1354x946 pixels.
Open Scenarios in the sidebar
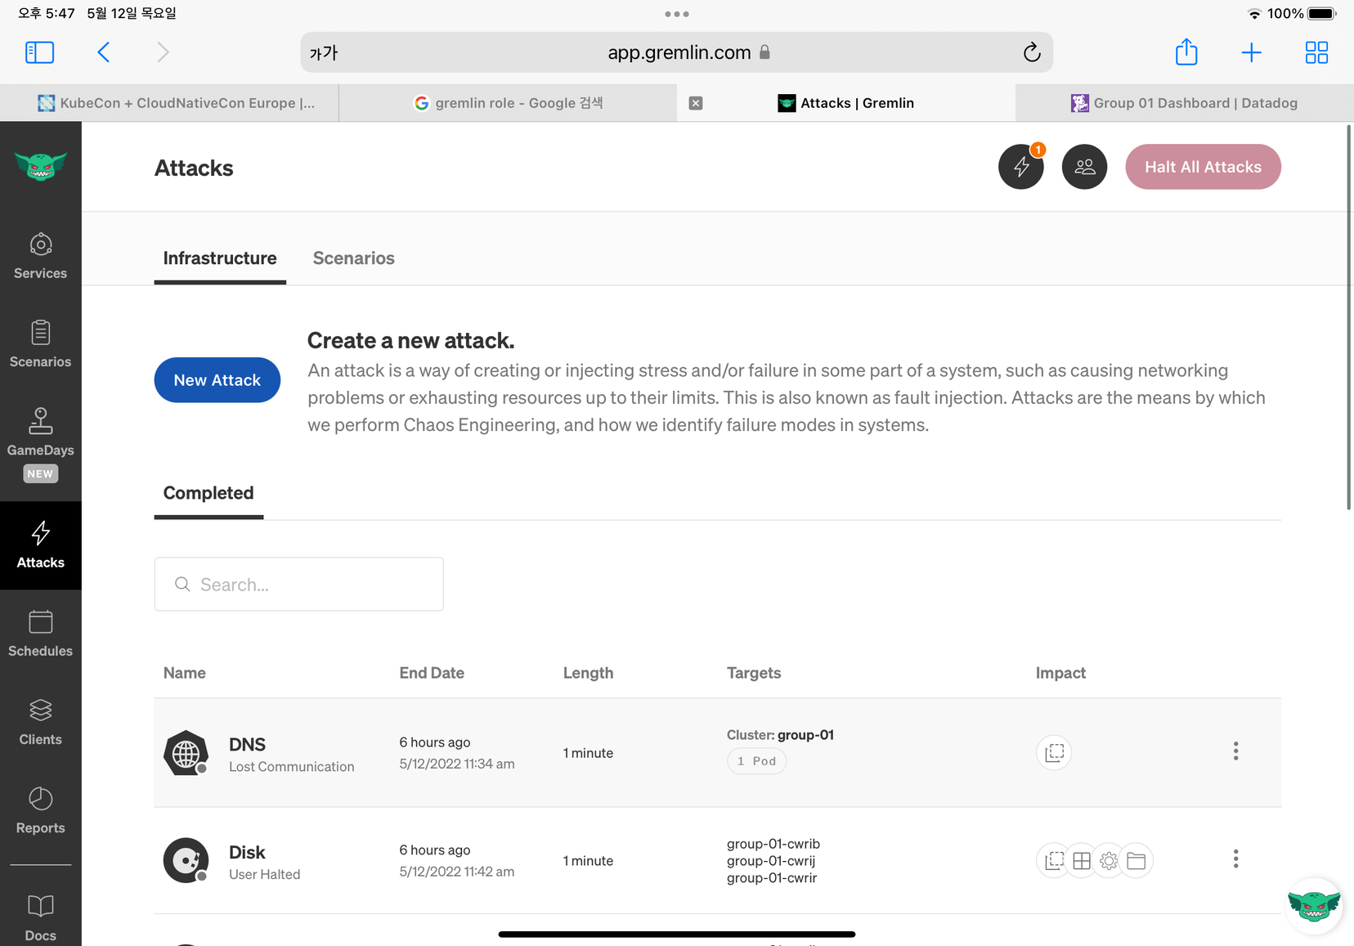pos(40,344)
